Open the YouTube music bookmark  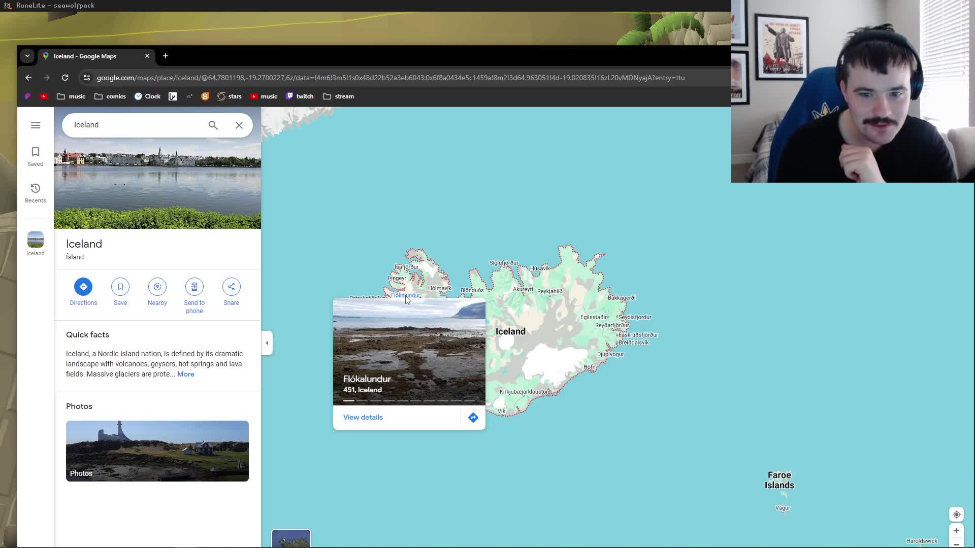tap(264, 96)
